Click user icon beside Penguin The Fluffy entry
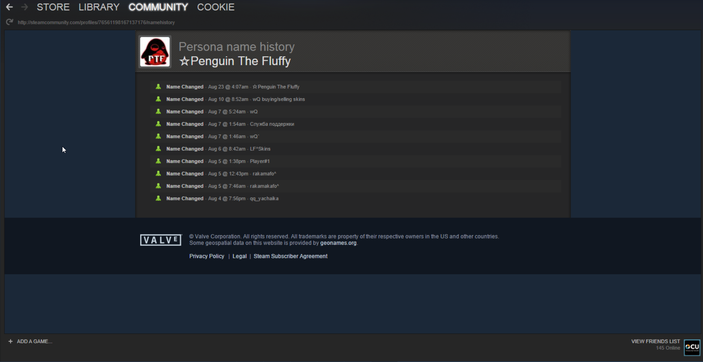703x362 pixels. click(x=158, y=87)
